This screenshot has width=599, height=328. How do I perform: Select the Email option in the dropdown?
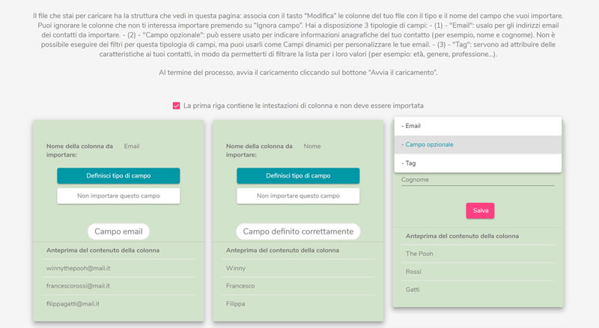tap(478, 126)
